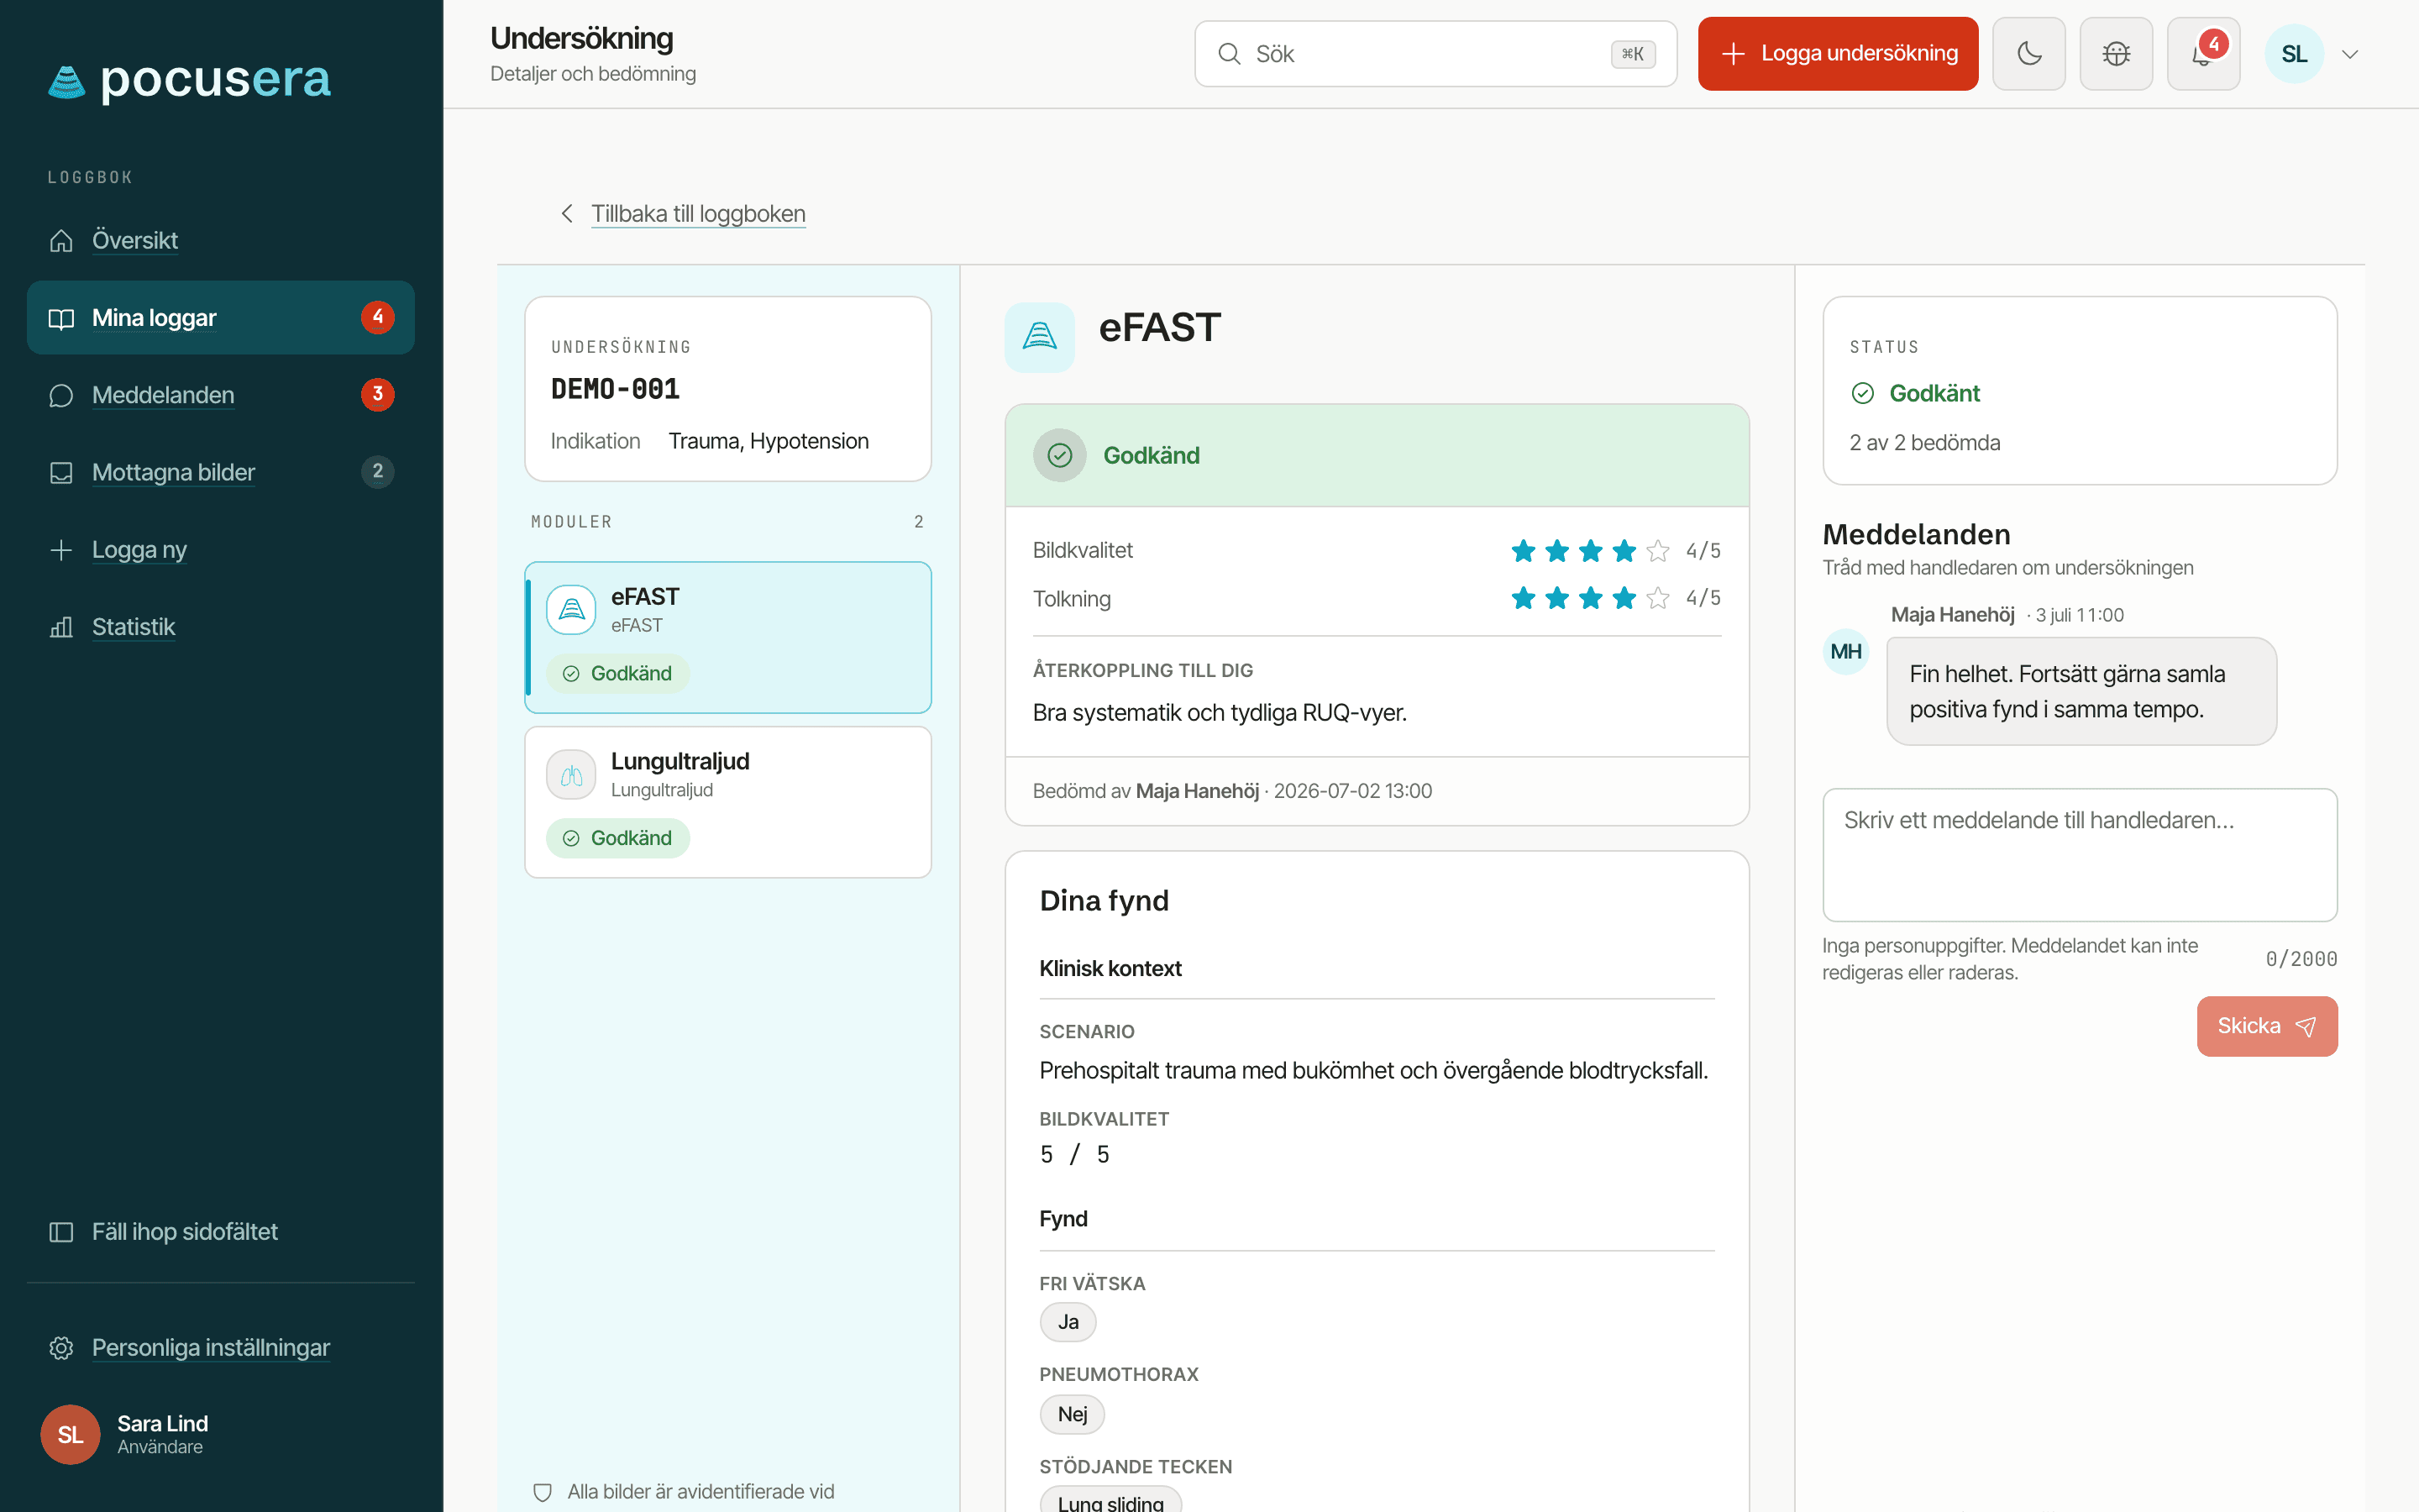The image size is (2419, 1512).
Task: Toggle dark mode with the moon icon
Action: 2028,54
